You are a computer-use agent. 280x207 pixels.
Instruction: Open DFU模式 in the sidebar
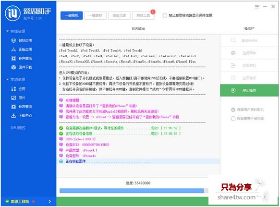pyautogui.click(x=18, y=128)
